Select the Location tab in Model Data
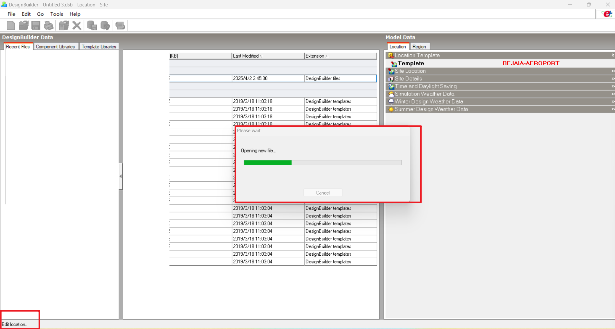 click(398, 47)
